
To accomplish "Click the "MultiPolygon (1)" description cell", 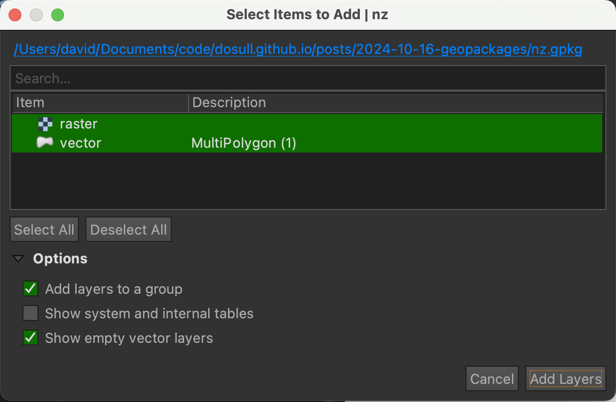I will [243, 143].
